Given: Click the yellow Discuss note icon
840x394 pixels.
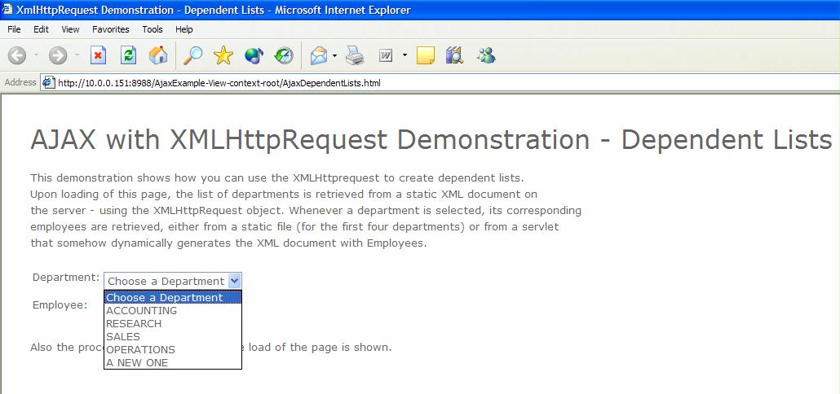Looking at the screenshot, I should pos(425,55).
